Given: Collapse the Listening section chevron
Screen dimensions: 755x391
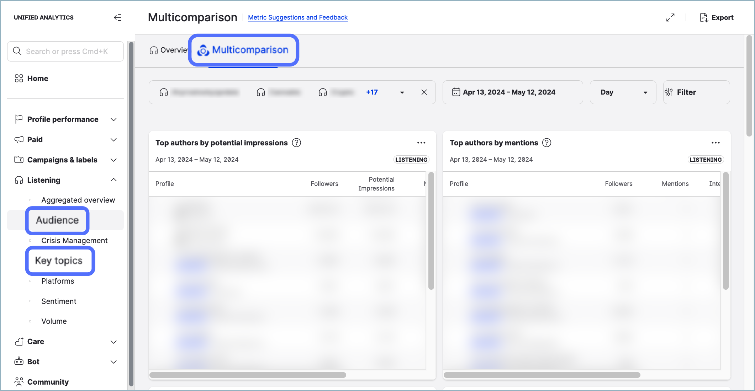Looking at the screenshot, I should coord(113,180).
